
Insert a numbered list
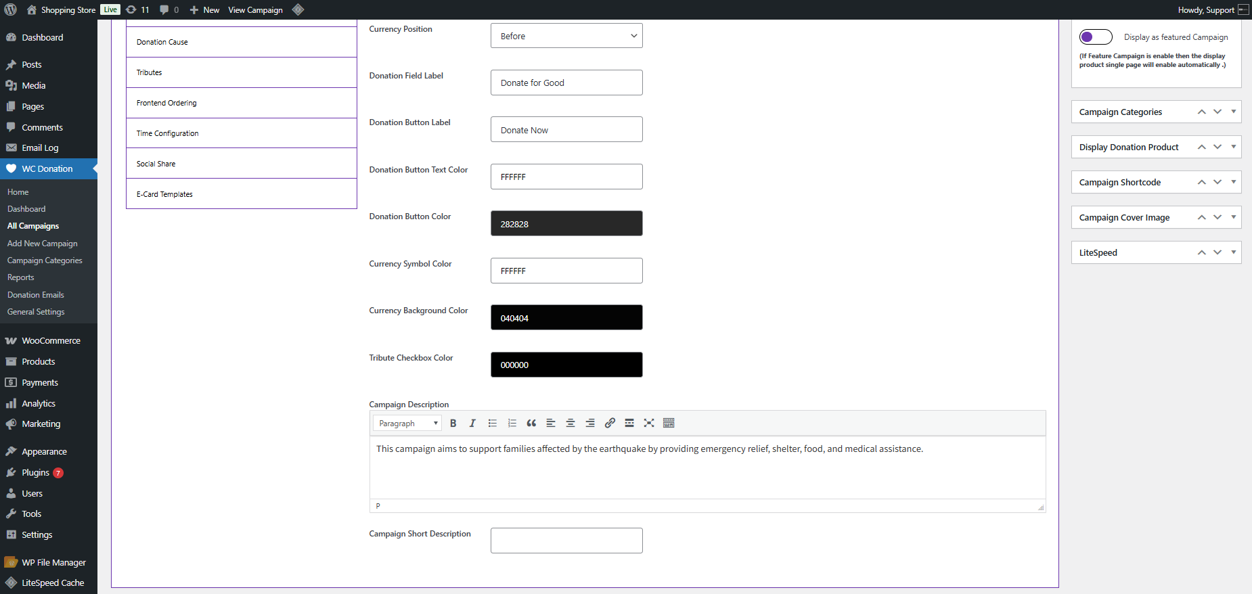coord(512,424)
